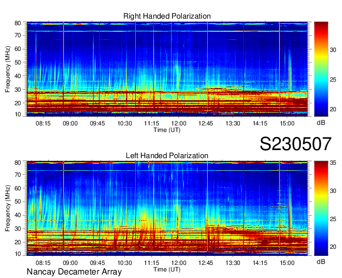Image resolution: width=342 pixels, height=278 pixels.
Task: Click 70 MHz frequency tick on Left Handed plot
Action: click(x=18, y=175)
